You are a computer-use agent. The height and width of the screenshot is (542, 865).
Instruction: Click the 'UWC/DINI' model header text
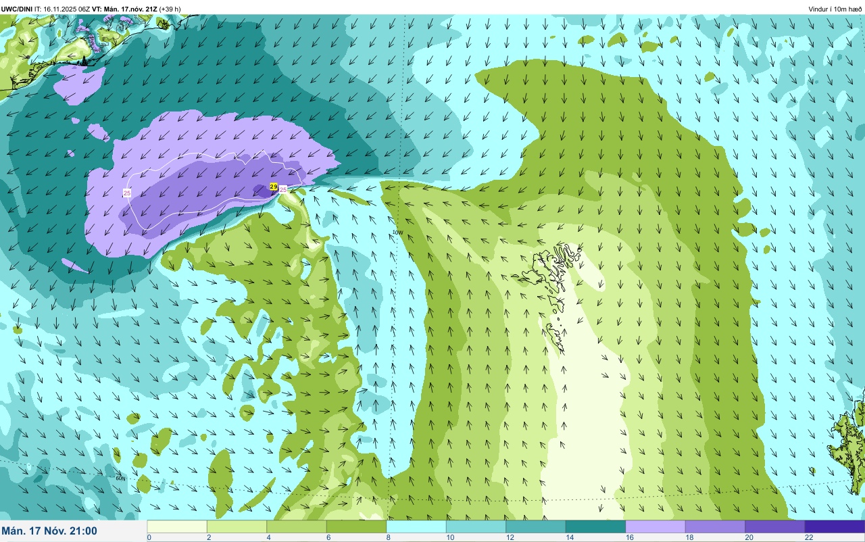point(17,9)
